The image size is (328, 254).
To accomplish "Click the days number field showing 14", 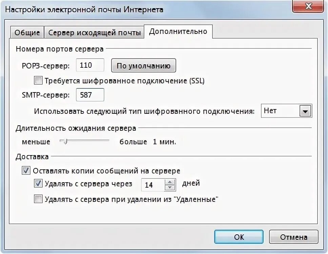I will click(x=153, y=185).
